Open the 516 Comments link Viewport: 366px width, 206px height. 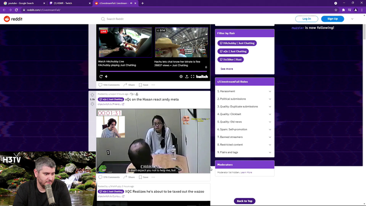click(109, 85)
